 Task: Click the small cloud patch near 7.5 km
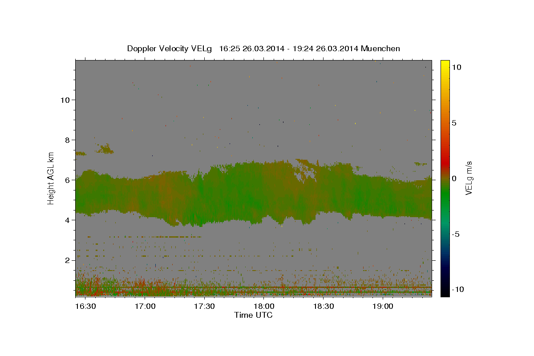(105, 149)
